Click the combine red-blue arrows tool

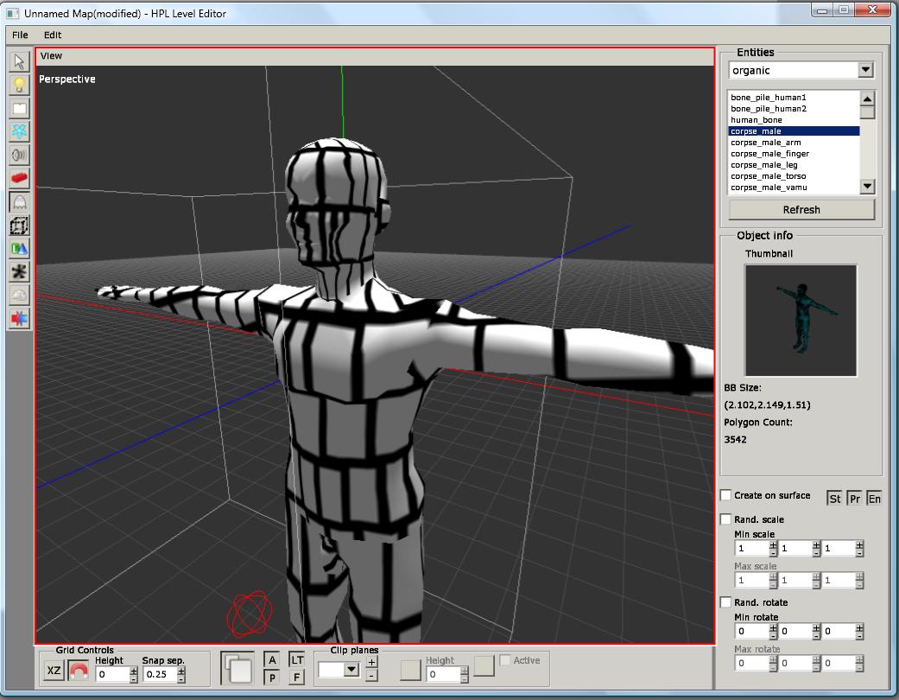tap(19, 318)
